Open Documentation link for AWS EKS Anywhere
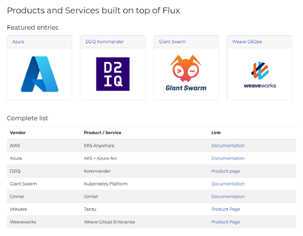This screenshot has height=236, width=303. coord(228,146)
